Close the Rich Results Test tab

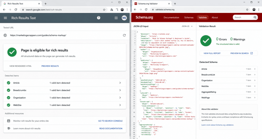pos(39,4)
